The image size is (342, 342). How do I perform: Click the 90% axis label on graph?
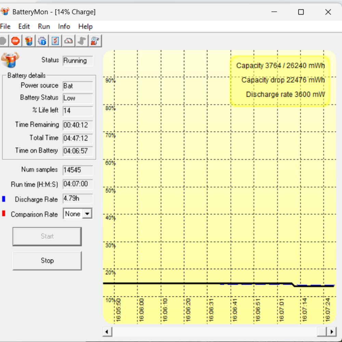pos(110,80)
